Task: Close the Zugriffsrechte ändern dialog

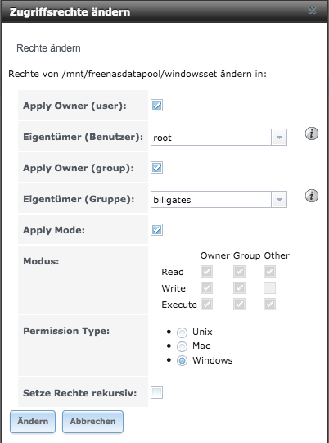Action: coord(312,11)
